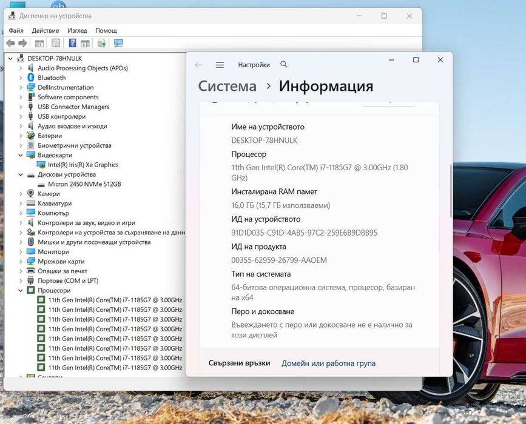This screenshot has width=526, height=424.
Task: Expand the Bluetooth node chevron
Action: pyautogui.click(x=21, y=78)
